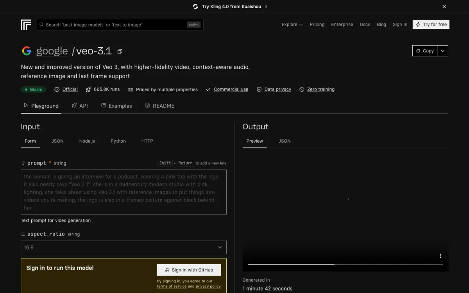Screen dimensions: 469x293
Task: Expand the Copy button dropdown arrow
Action: tap(442, 51)
